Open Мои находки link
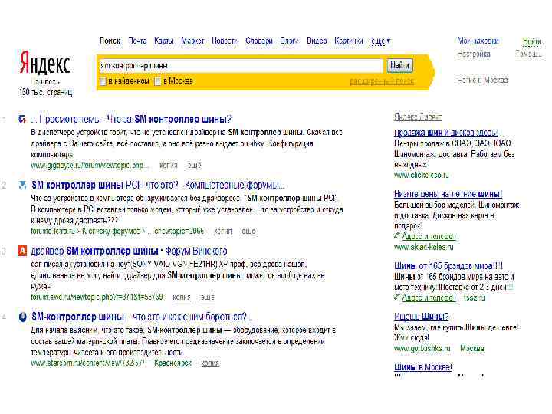 click(478, 41)
